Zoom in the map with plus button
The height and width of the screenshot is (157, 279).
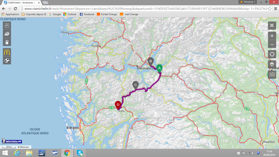pos(272,36)
